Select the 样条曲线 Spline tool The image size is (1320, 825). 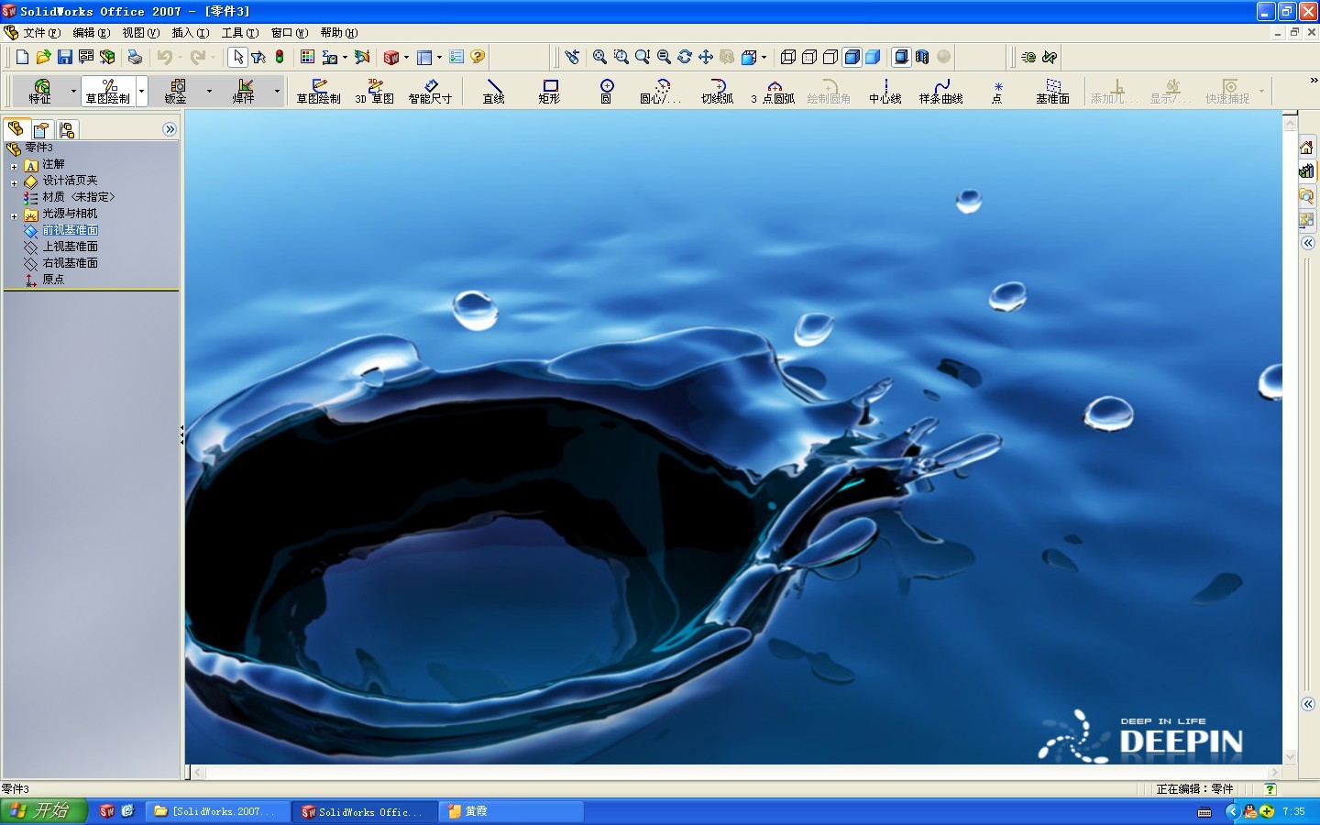[941, 91]
